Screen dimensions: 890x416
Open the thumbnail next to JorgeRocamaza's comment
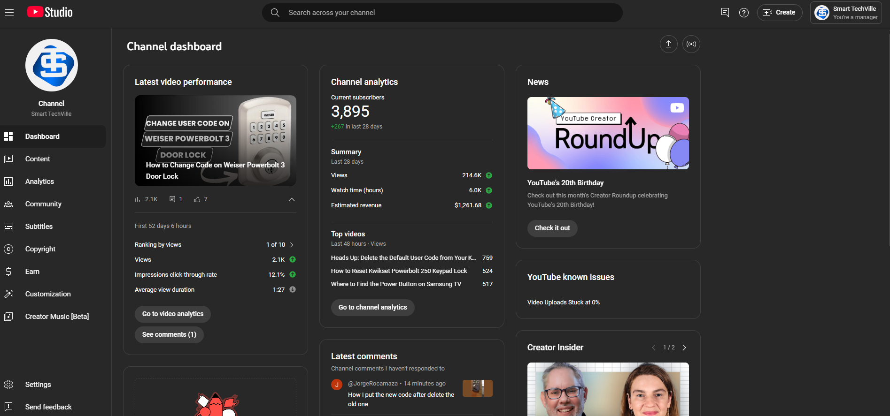pos(478,388)
